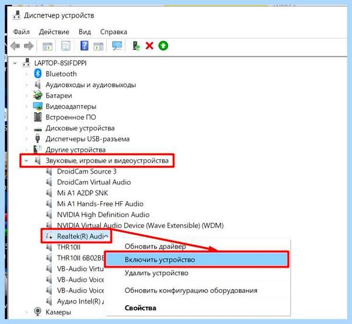Image resolution: width=352 pixels, height=324 pixels.
Task: Click the blue Help question-mark icon
Action: tap(84, 46)
